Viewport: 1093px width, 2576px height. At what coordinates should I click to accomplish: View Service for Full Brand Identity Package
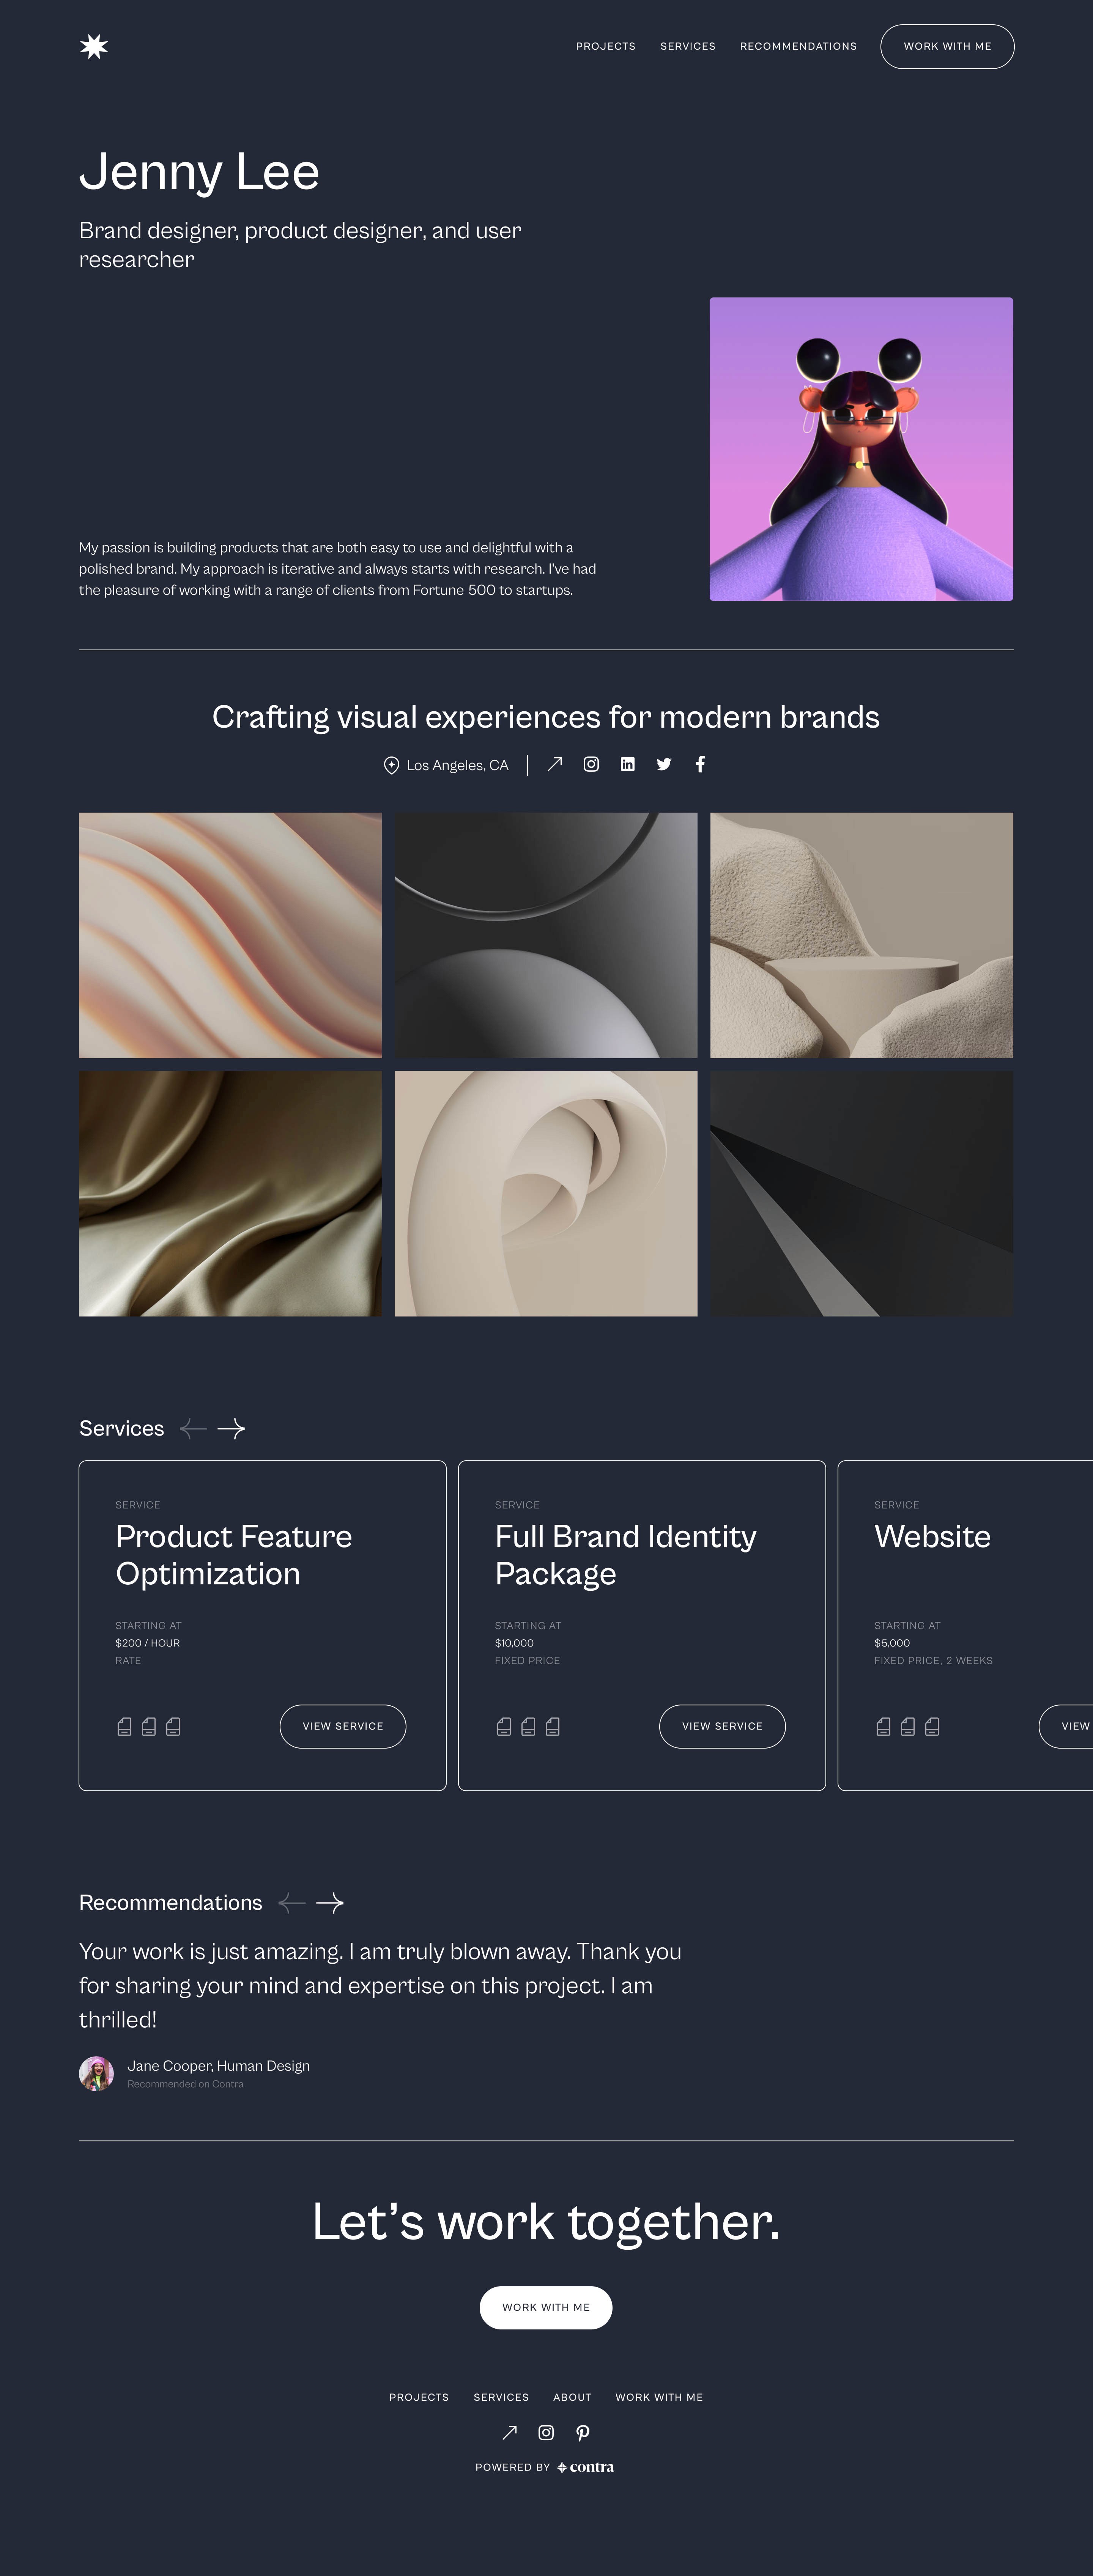[x=722, y=1726]
